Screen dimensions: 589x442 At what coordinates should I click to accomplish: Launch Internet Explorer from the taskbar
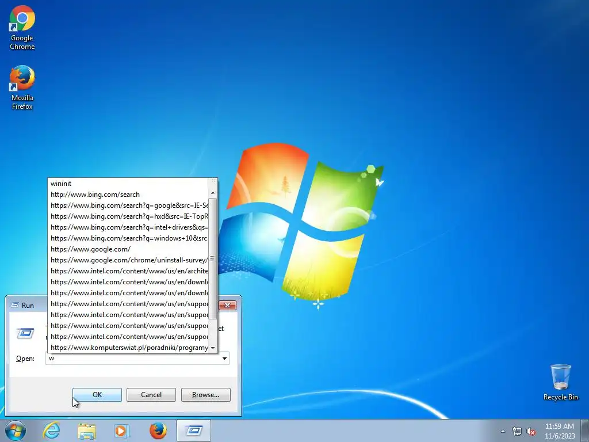[x=51, y=430]
